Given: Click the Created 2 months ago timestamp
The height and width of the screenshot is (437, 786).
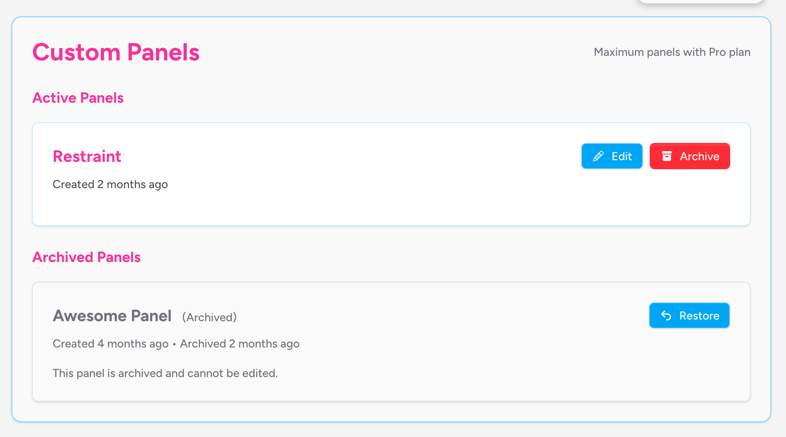Looking at the screenshot, I should (x=110, y=184).
